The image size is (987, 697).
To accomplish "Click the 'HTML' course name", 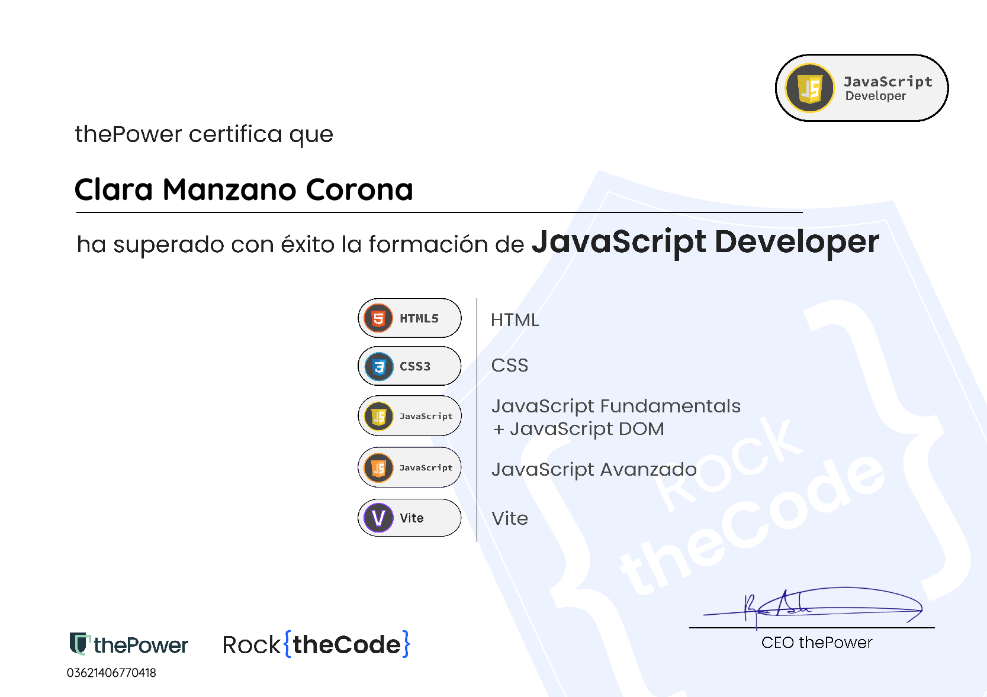I will point(515,320).
